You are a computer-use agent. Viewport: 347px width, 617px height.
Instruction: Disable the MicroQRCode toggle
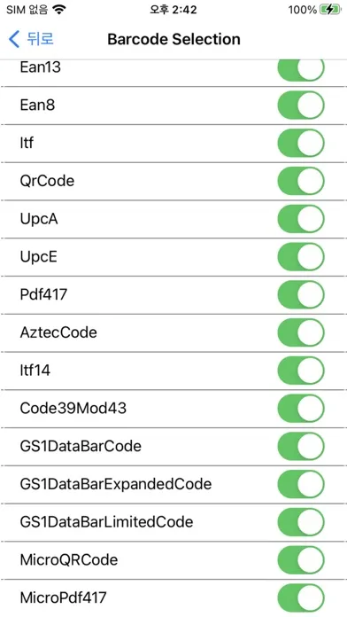click(301, 560)
